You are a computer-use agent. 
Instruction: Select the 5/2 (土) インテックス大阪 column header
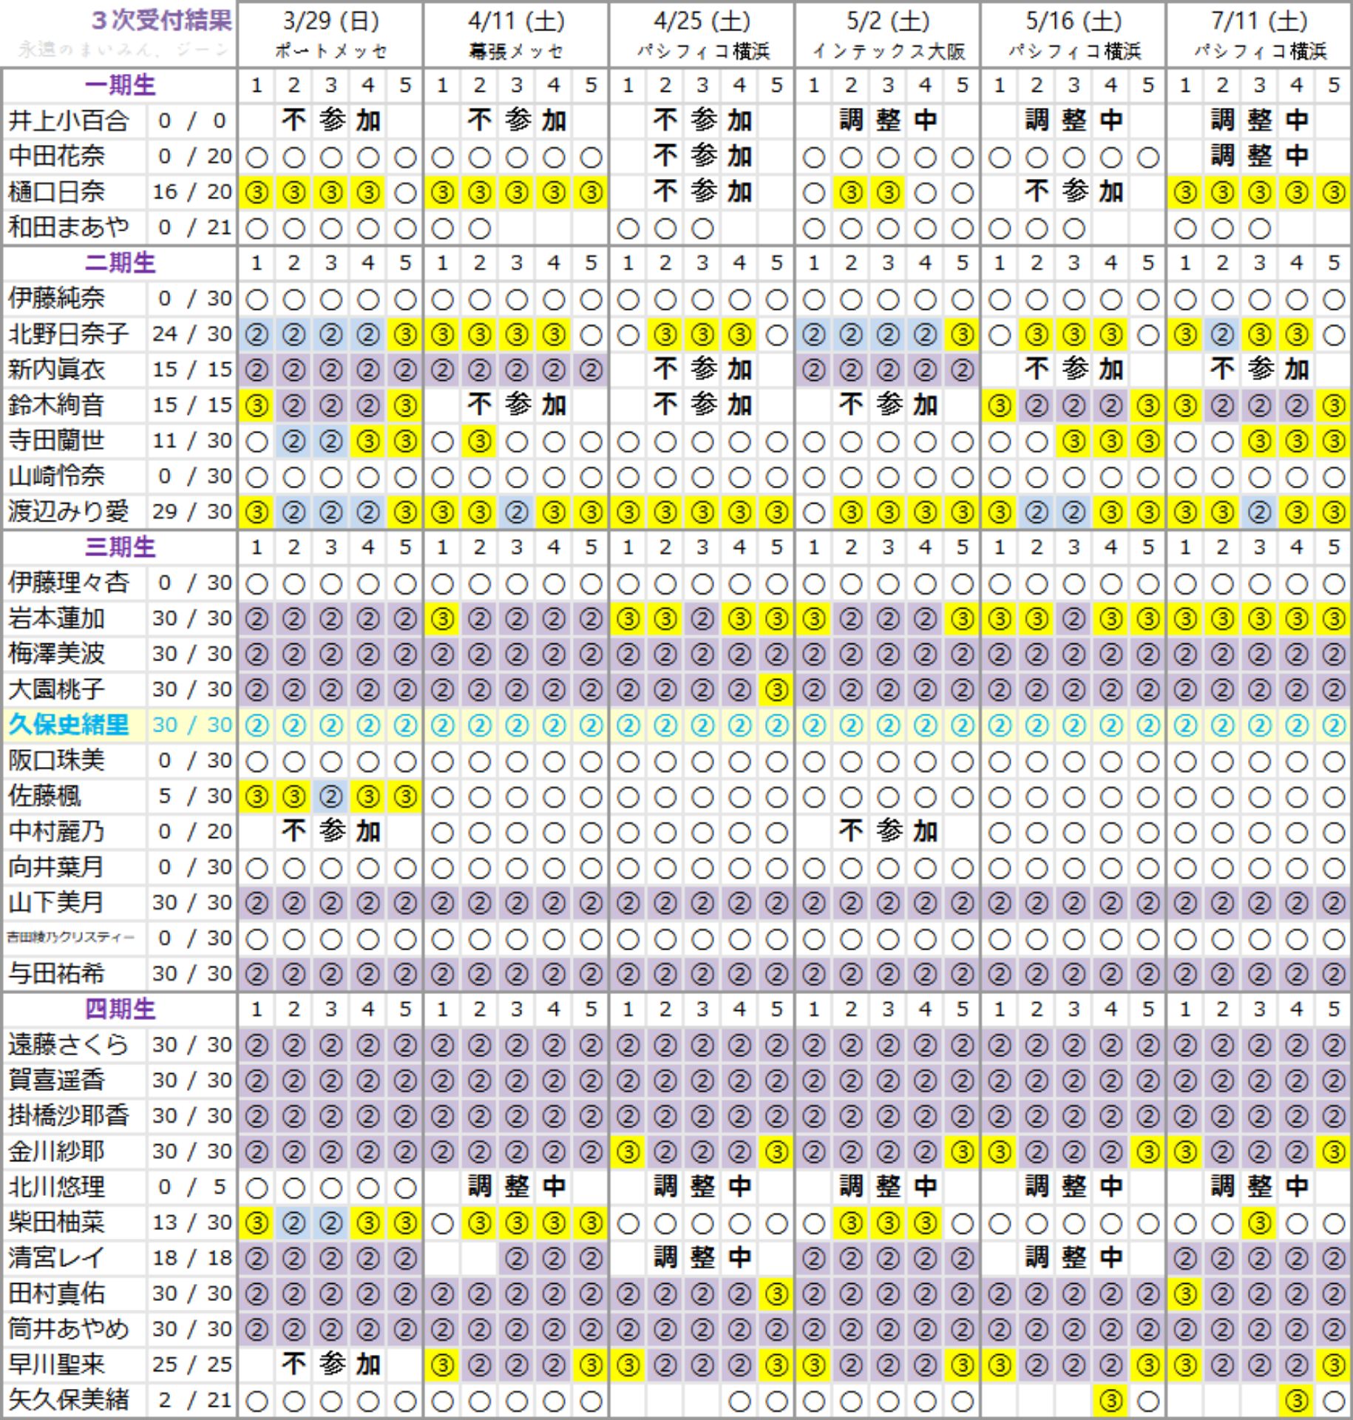tap(887, 34)
